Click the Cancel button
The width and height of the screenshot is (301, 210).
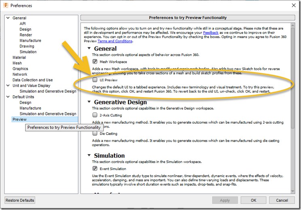(282, 200)
